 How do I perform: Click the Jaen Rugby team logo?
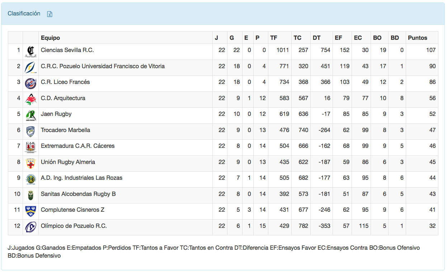[30, 115]
